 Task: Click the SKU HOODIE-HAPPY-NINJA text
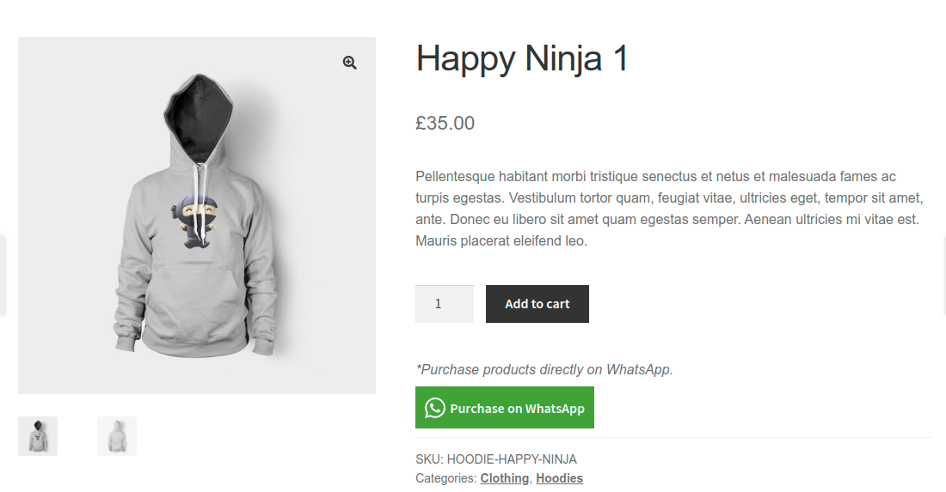(496, 459)
